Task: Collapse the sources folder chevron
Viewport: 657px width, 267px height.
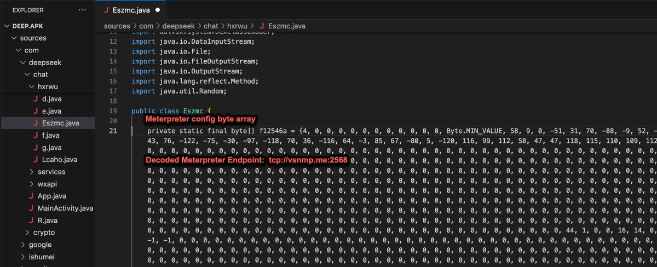Action: pos(13,38)
